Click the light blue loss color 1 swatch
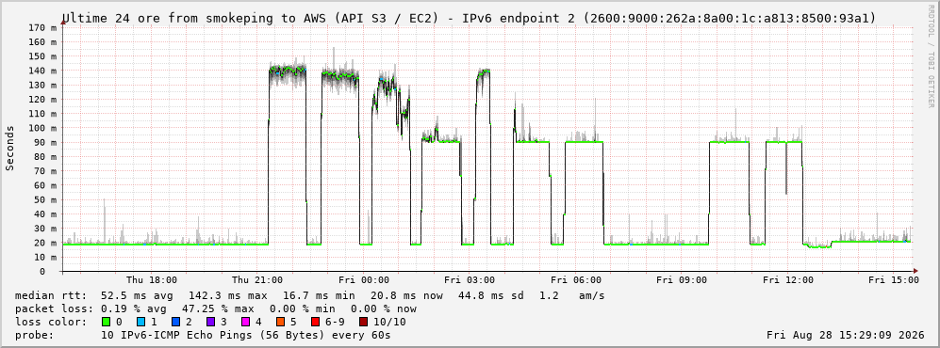 pyautogui.click(x=140, y=322)
